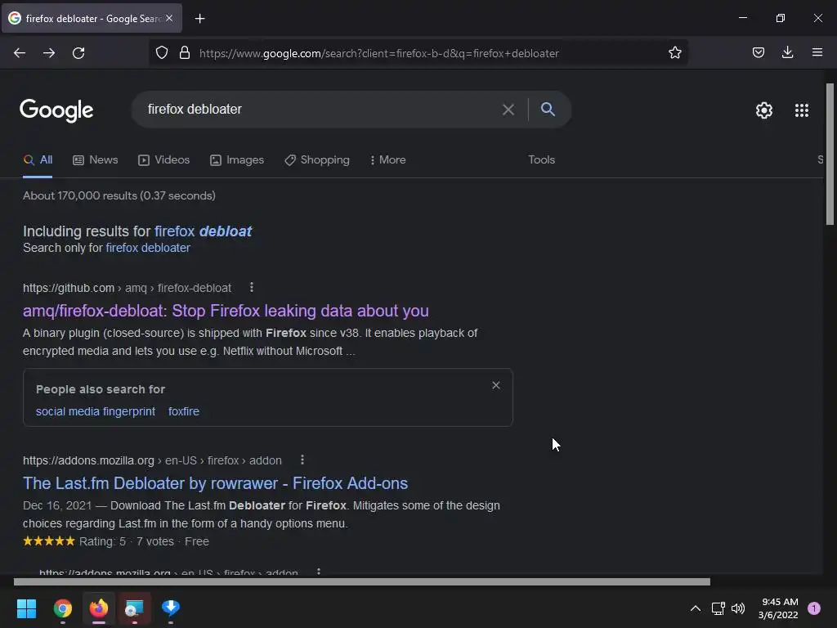Submit search with the magnifier icon
The image size is (837, 628).
pos(548,109)
